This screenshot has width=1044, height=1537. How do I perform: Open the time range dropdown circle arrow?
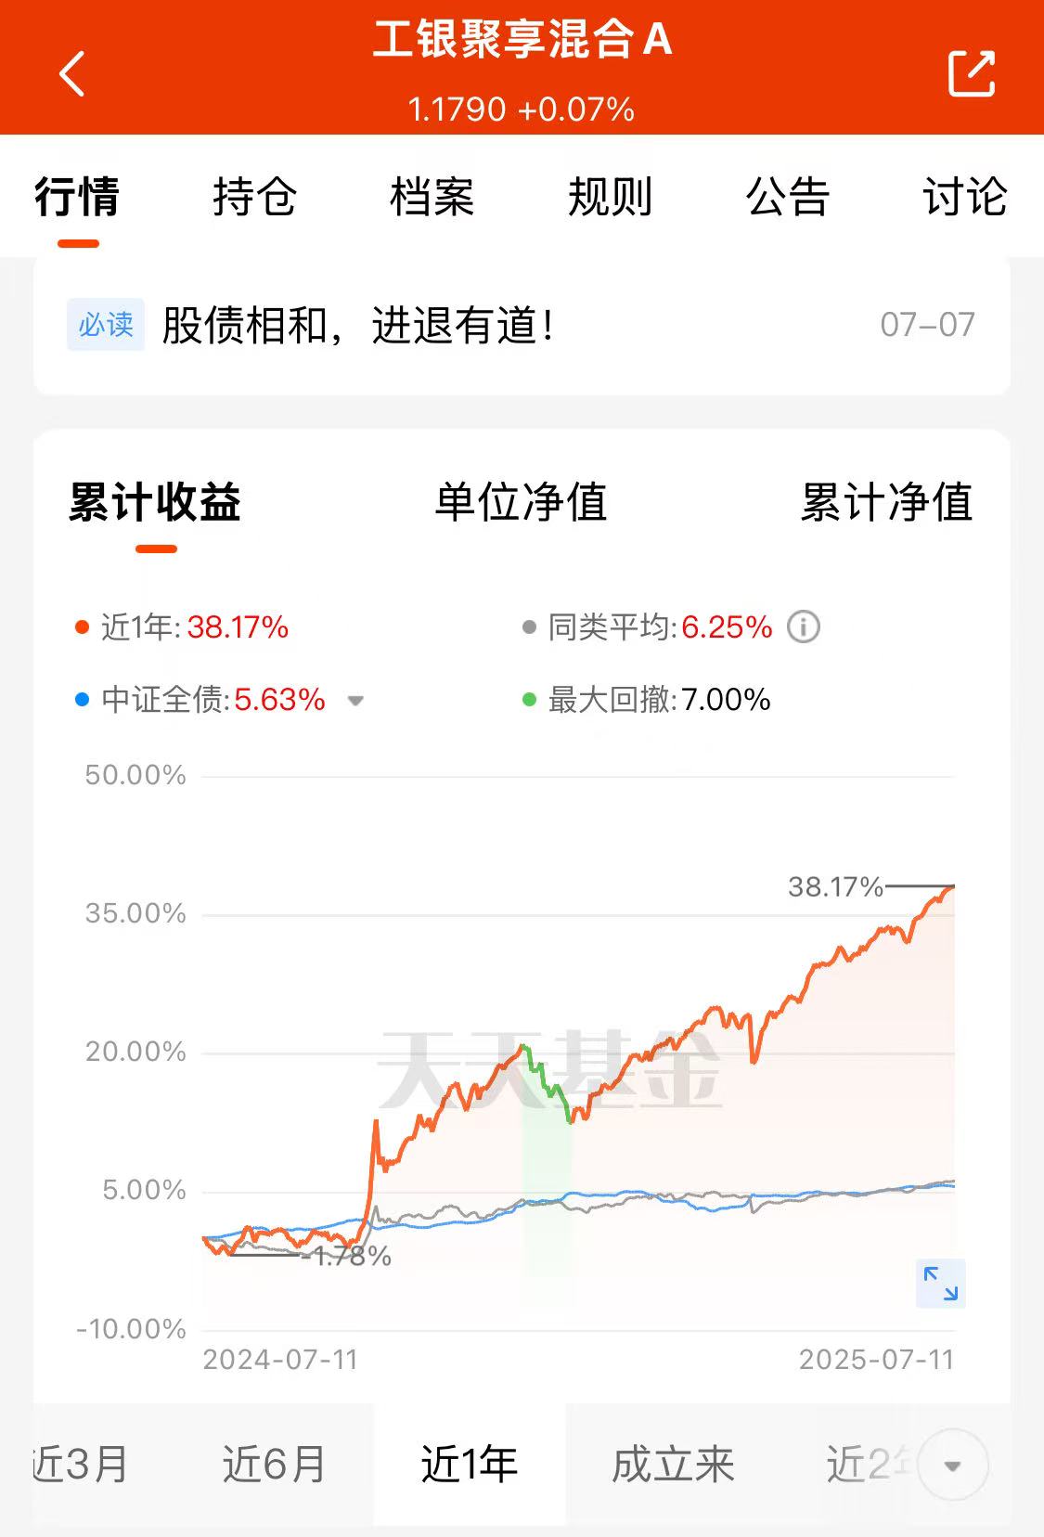pos(952,1466)
